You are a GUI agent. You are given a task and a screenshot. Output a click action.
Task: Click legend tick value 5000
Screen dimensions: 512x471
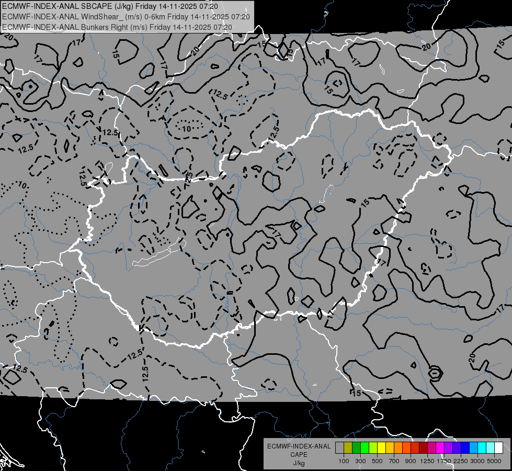[494, 461]
